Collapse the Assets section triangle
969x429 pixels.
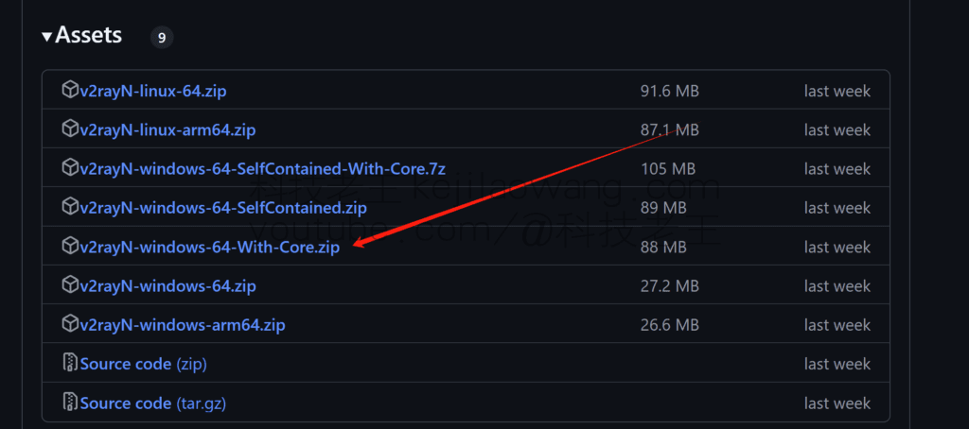coord(47,37)
